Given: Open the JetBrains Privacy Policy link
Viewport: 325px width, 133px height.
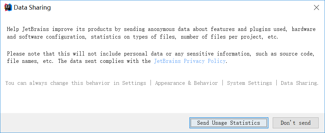Looking at the screenshot, I should [x=190, y=61].
